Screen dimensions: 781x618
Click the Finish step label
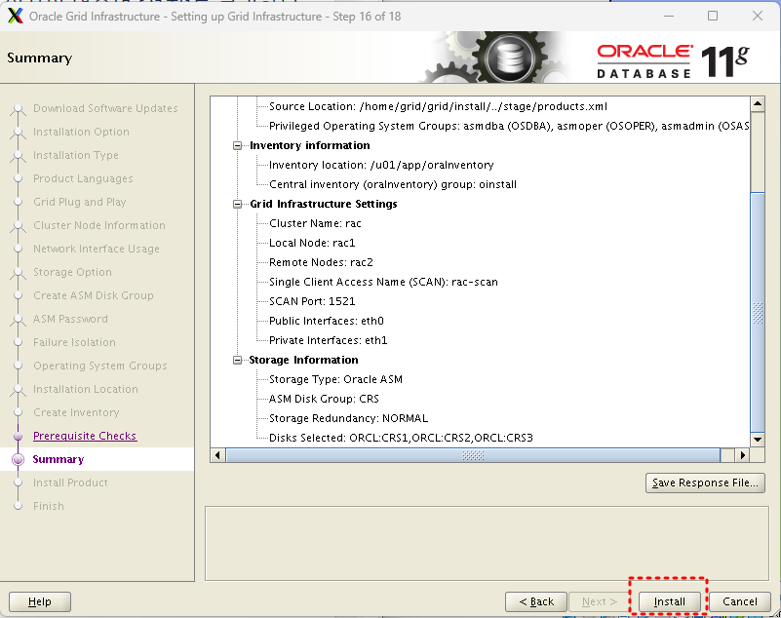49,506
